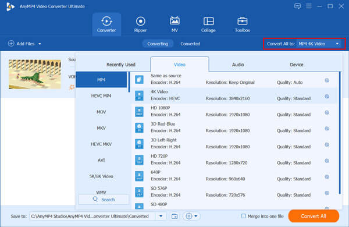This screenshot has height=227, width=349.
Task: Click the Add Files button label
Action: point(26,44)
